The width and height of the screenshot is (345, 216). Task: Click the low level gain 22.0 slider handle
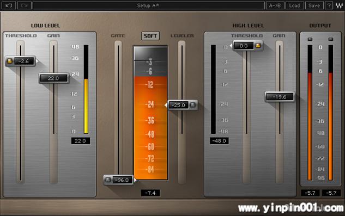[54, 78]
